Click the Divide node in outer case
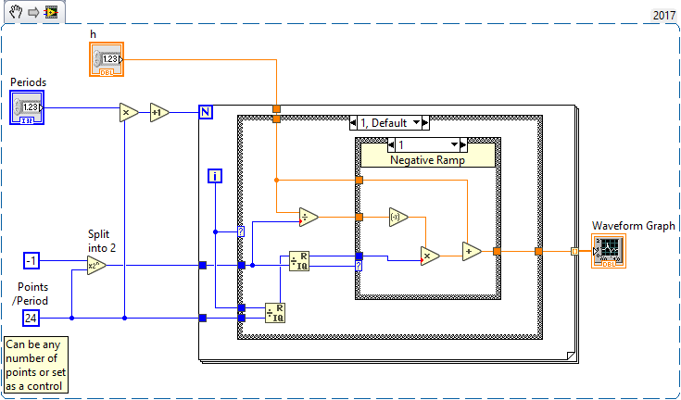The height and width of the screenshot is (400, 681). tap(309, 218)
